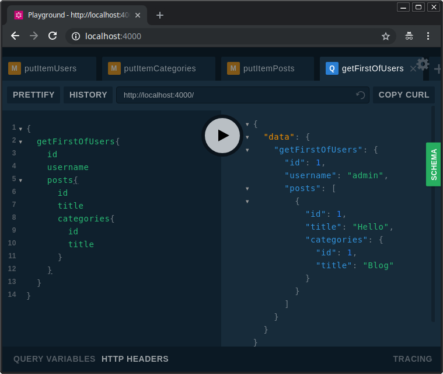Reload the browser page
443x374 pixels.
point(53,36)
